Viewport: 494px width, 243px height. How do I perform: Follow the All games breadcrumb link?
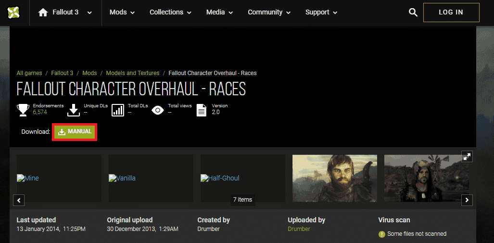click(x=29, y=73)
